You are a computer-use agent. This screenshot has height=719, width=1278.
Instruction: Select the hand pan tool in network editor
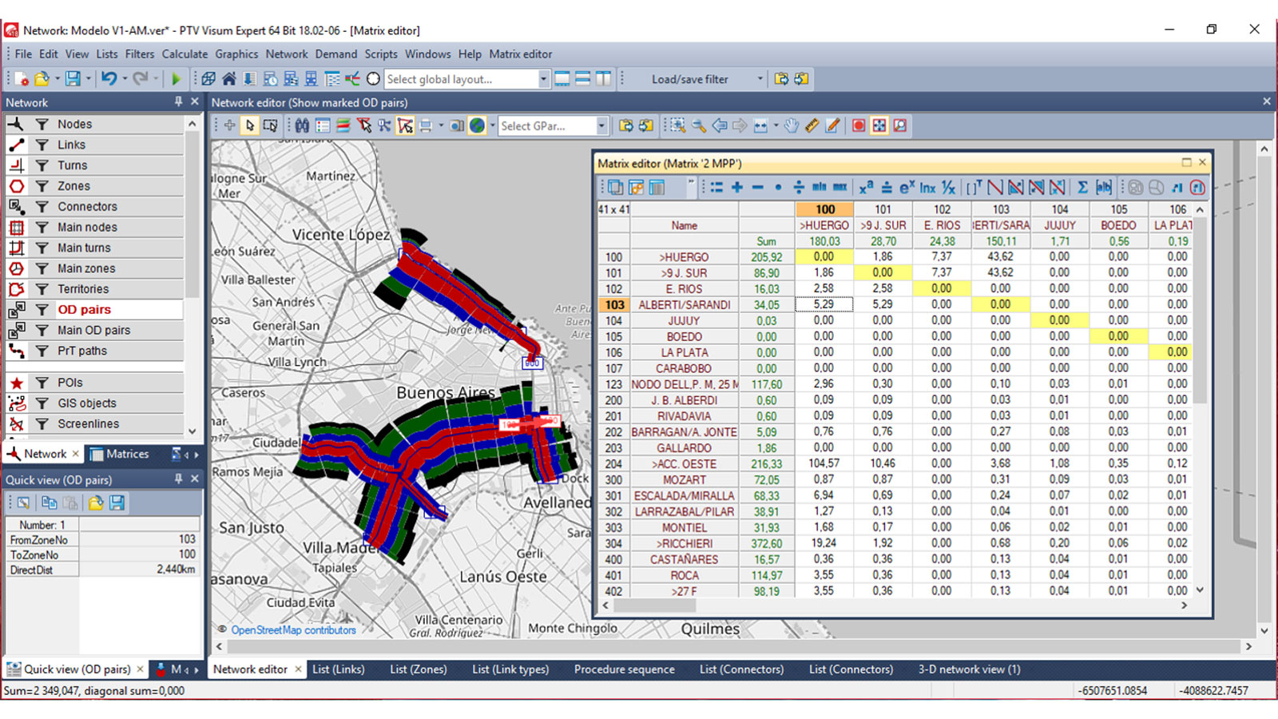coord(791,125)
